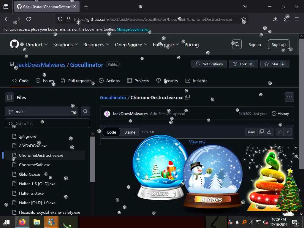Viewport: 304px width, 228px height.
Task: Click the JackDoesMalwares avatar
Action: 107,114
